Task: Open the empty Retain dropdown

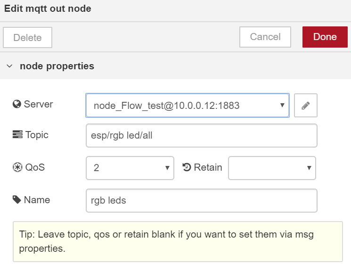Action: (272, 168)
